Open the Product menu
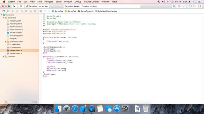 (x=68, y=2)
